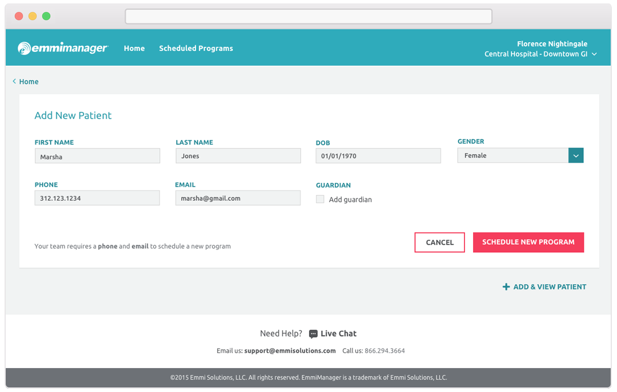Click the Add & View Patient link
The image size is (617, 392).
549,287
